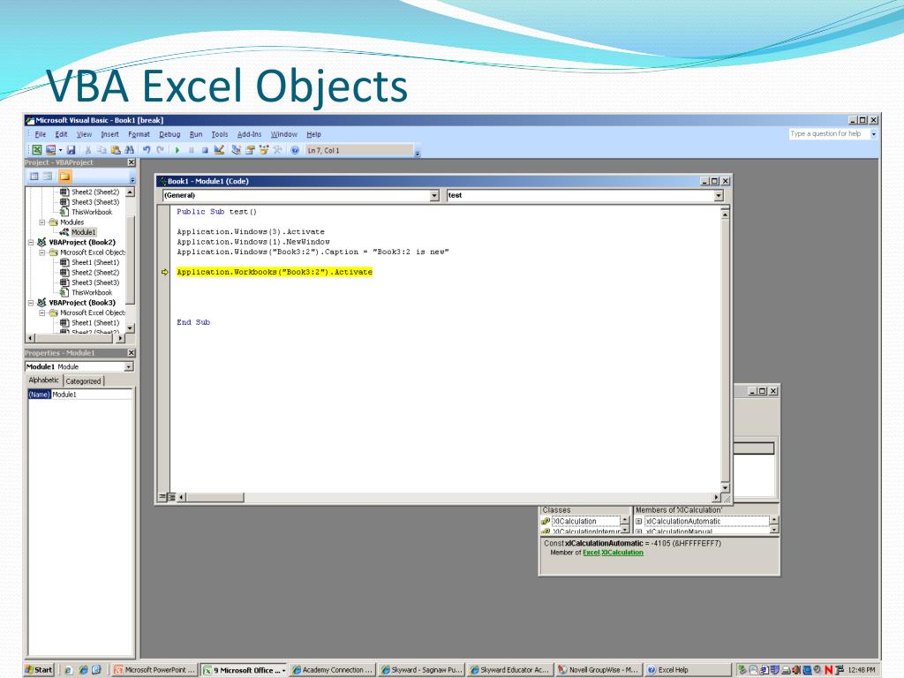The height and width of the screenshot is (678, 904).
Task: Select xlCalculationAutomatic in Members list
Action: [682, 521]
